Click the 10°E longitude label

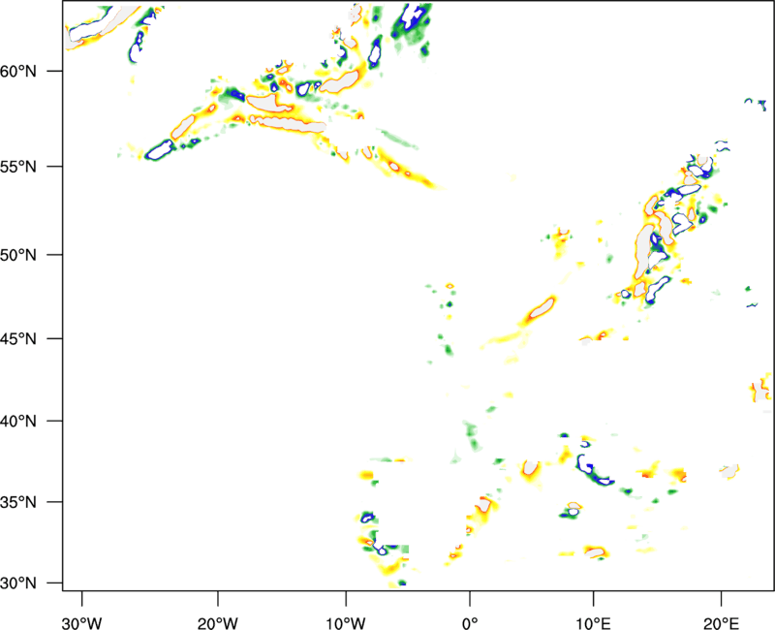pos(593,623)
